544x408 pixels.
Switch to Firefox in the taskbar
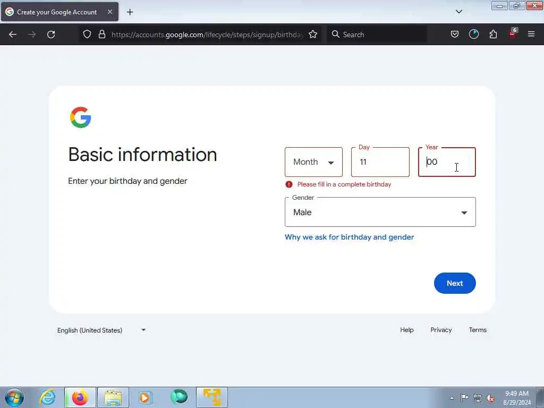pyautogui.click(x=80, y=397)
